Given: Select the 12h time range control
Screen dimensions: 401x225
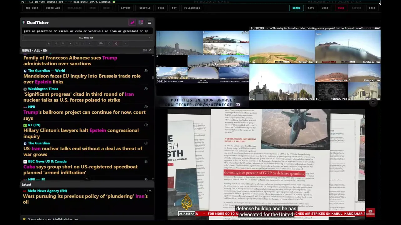Looking at the screenshot, I should point(101,43).
